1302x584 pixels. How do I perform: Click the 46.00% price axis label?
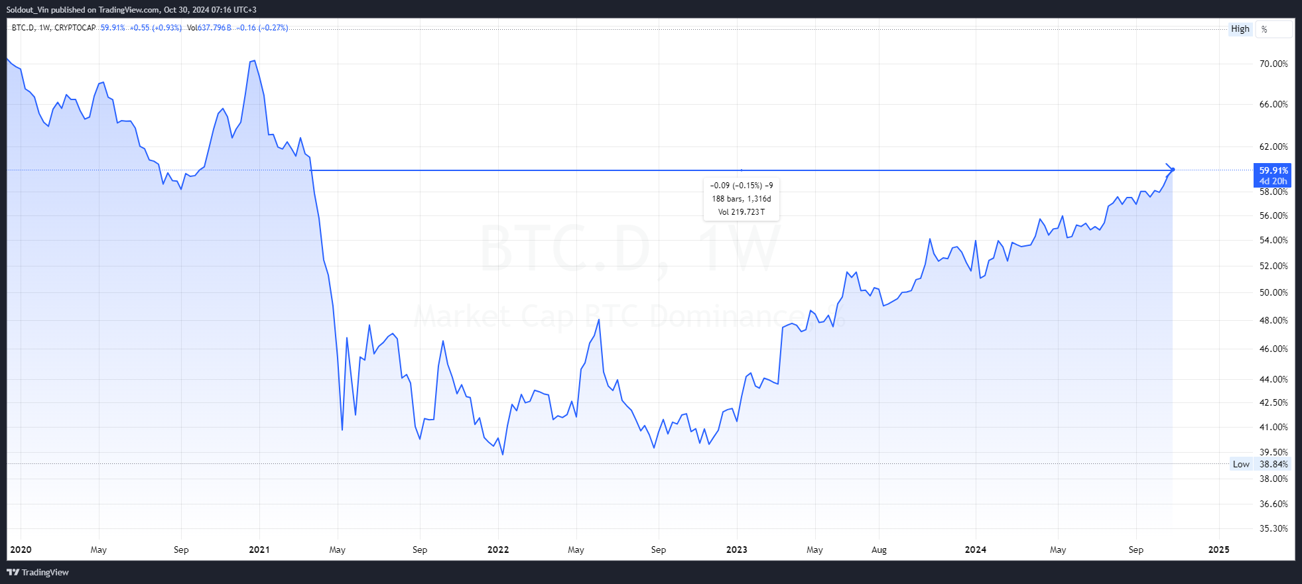[x=1273, y=349]
